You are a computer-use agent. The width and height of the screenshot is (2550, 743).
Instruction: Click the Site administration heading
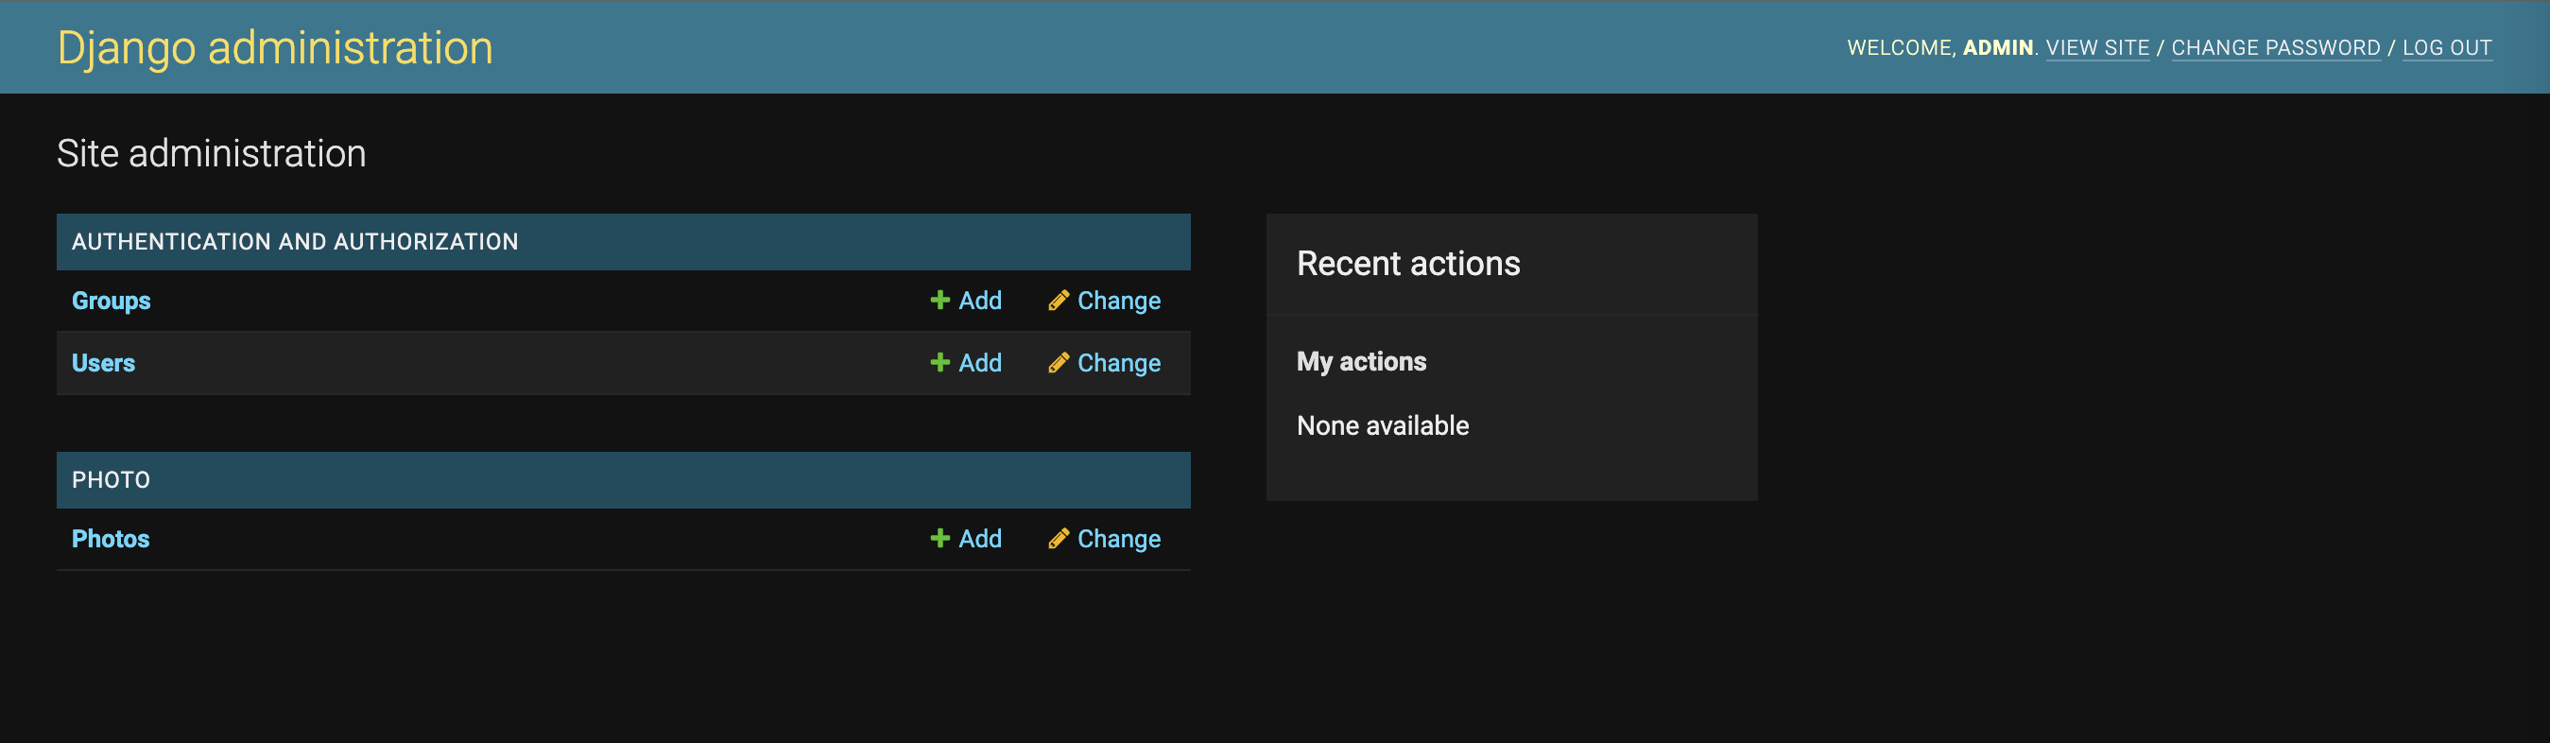click(211, 153)
